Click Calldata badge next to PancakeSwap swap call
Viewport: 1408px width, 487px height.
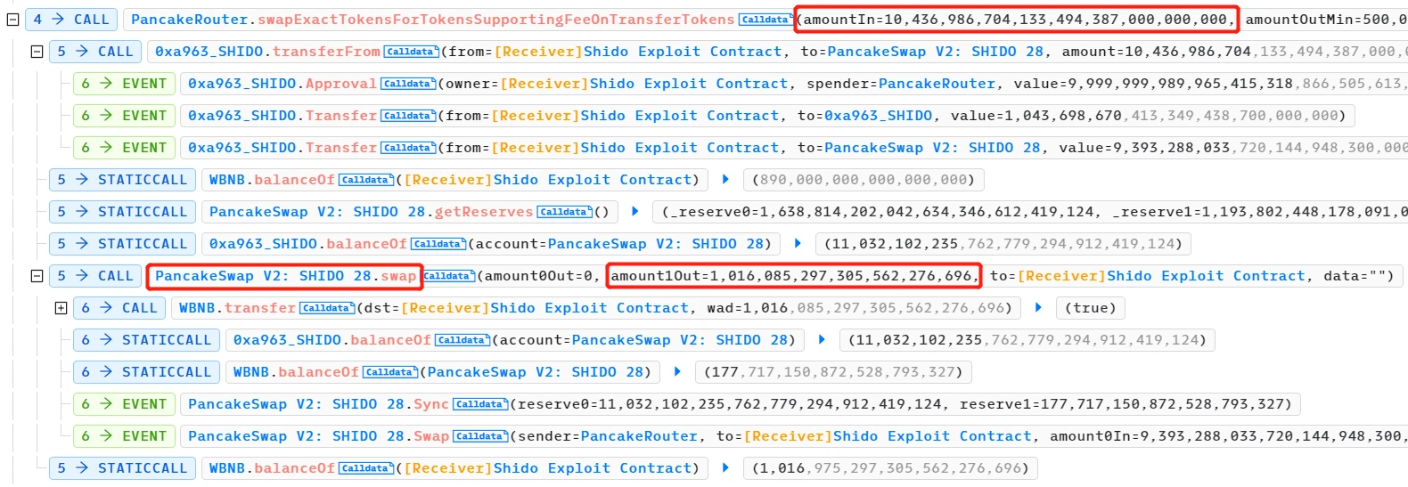447,276
